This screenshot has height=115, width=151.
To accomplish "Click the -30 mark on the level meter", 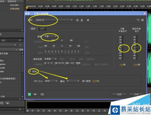I will point(82,111).
